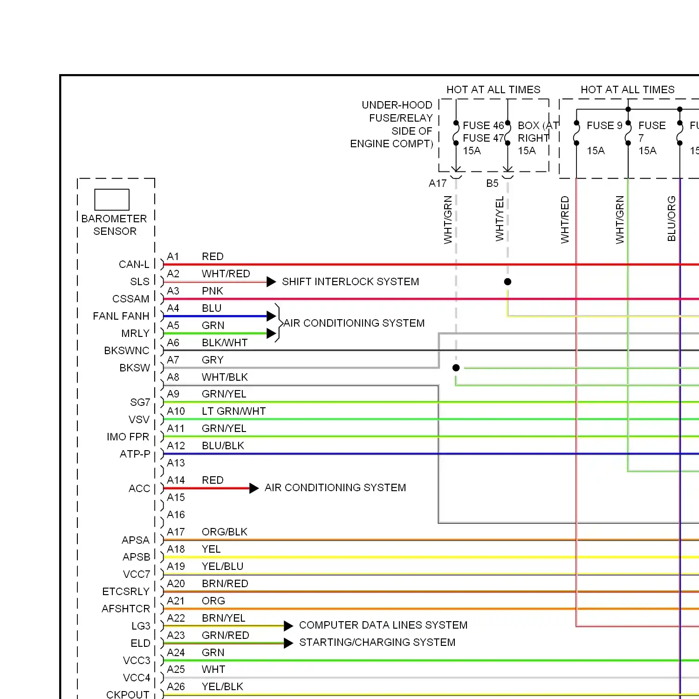
Task: Click the A1 terminal label
Action: point(173,256)
